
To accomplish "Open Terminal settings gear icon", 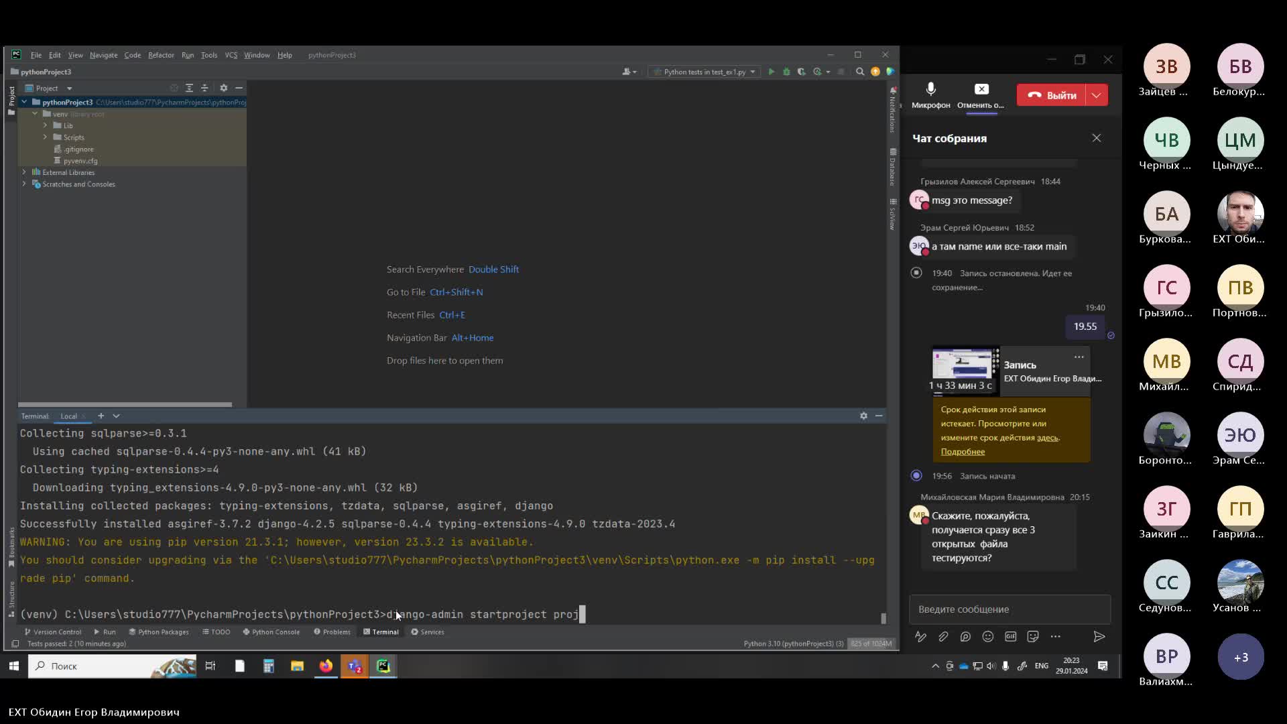I will (x=863, y=416).
